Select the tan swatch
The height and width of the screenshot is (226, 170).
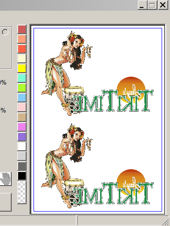tap(22, 117)
